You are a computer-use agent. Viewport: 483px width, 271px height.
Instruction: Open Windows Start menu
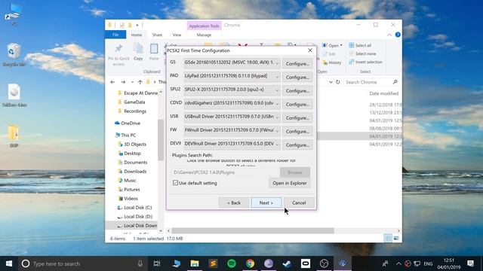(9, 263)
